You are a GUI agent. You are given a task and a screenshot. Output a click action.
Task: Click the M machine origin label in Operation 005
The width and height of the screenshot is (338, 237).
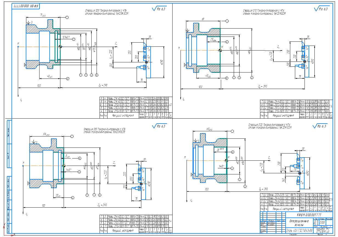pyautogui.click(x=18, y=43)
